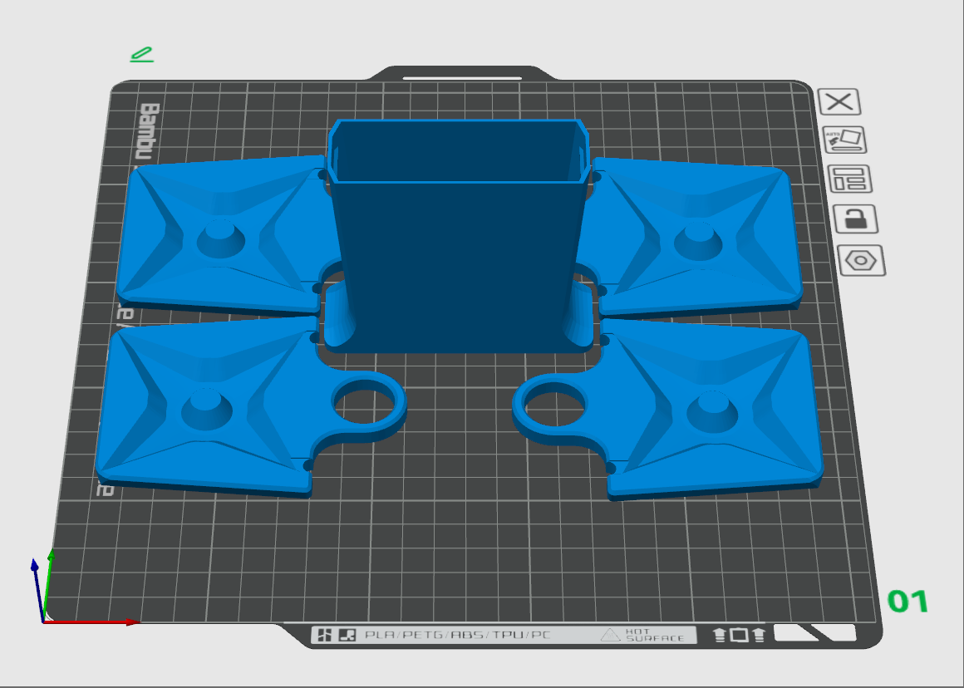The height and width of the screenshot is (688, 964).
Task: Open plate settings hexagon icon
Action: coord(861,260)
